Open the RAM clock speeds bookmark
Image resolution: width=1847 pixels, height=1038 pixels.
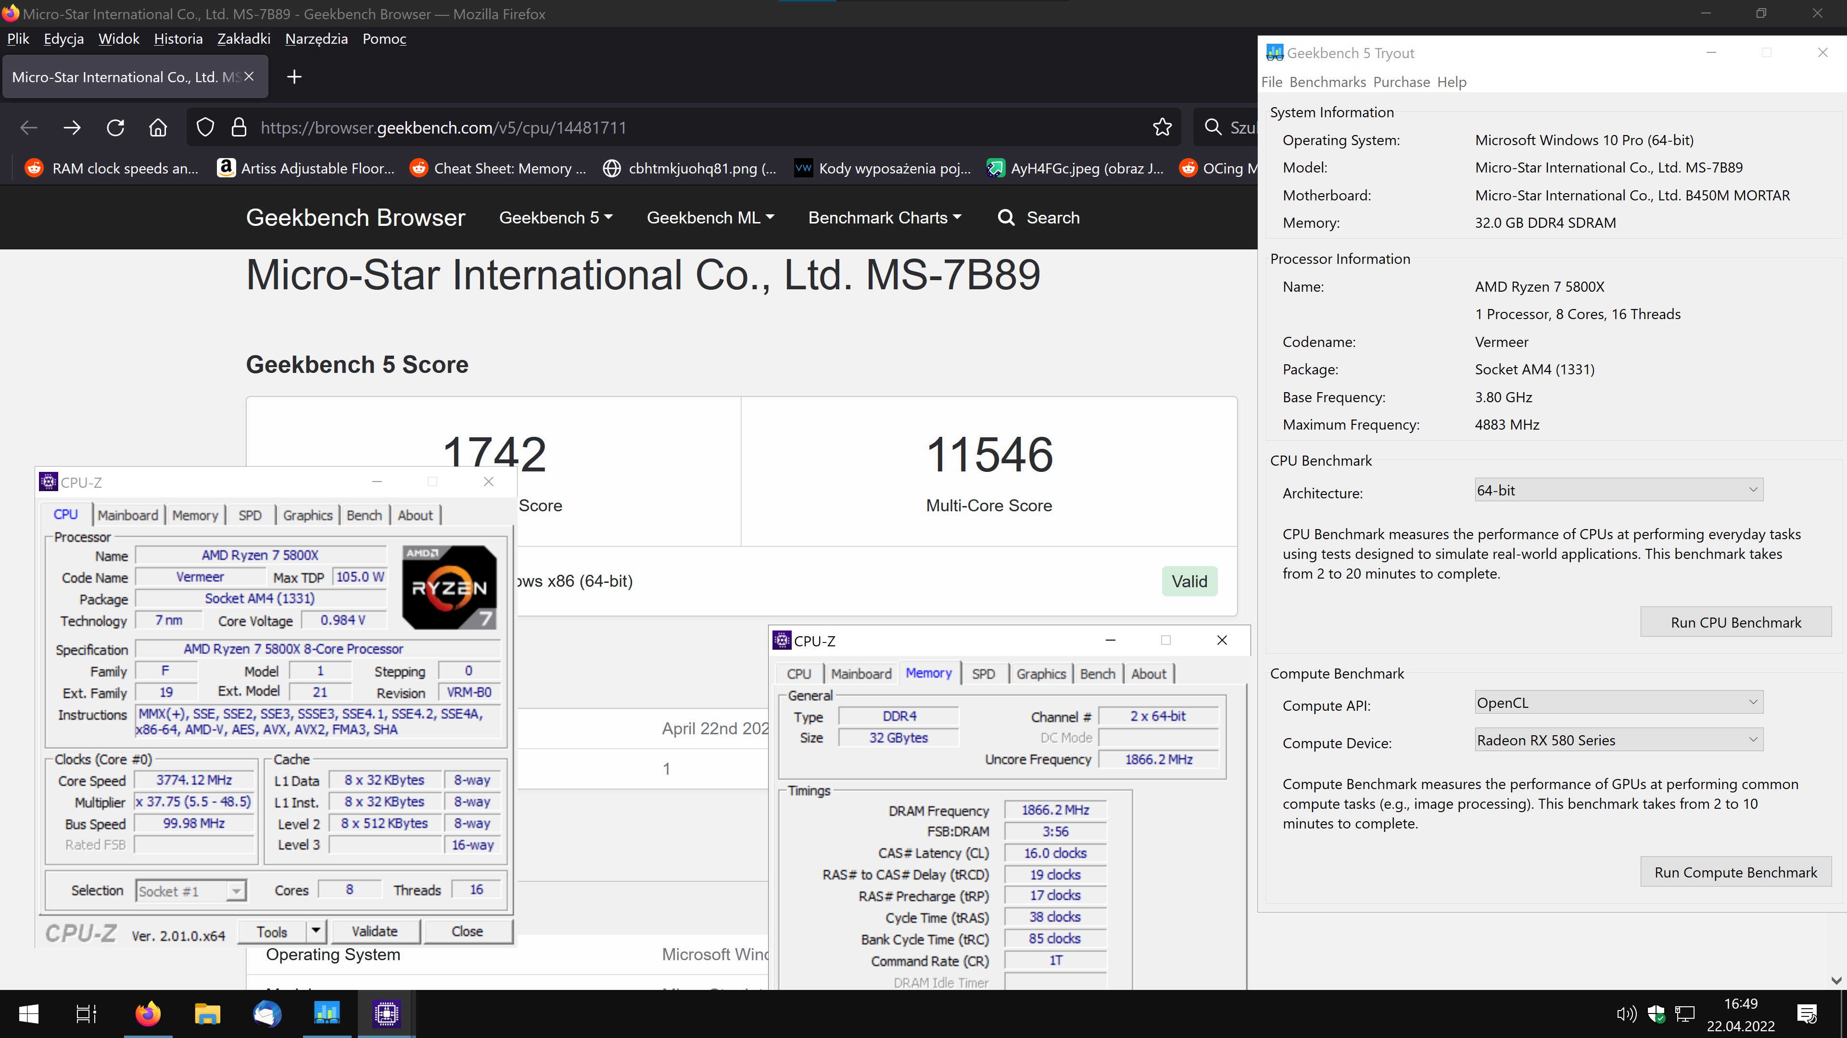113,168
